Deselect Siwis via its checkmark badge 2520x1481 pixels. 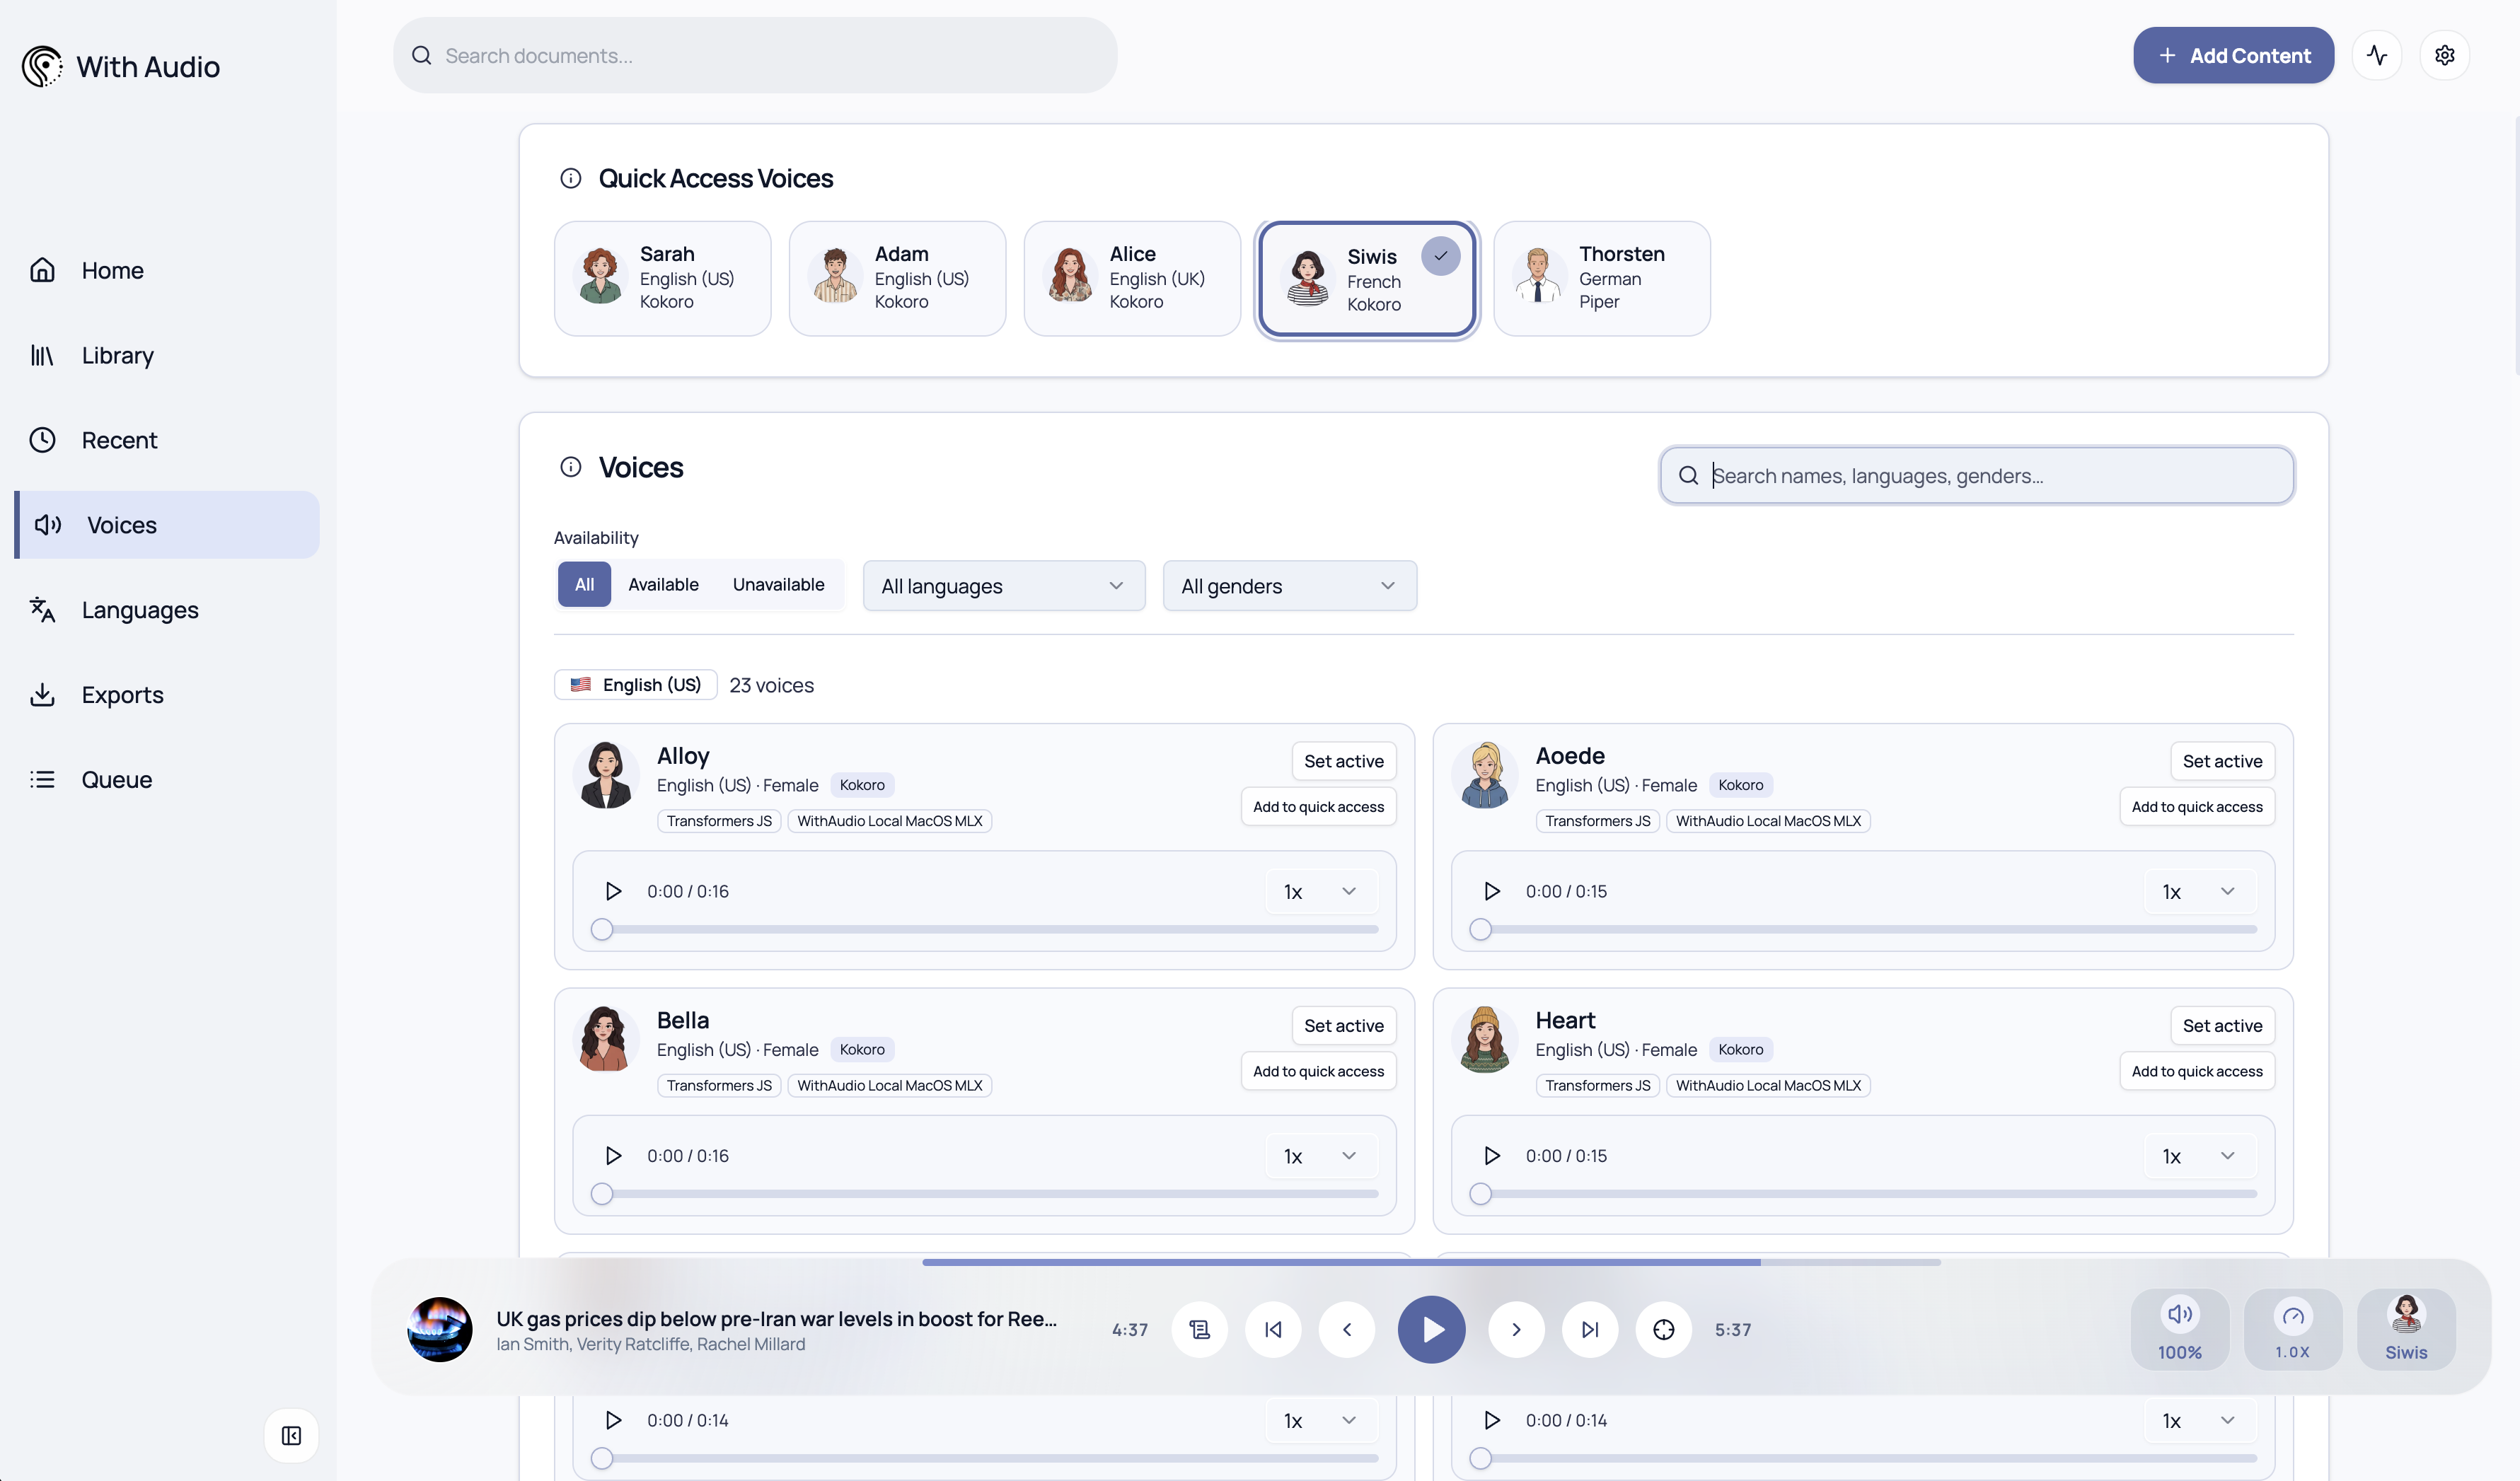click(1440, 256)
